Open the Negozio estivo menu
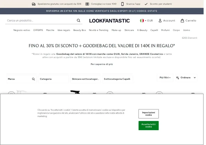The width and height of the screenshot is (206, 145). pos(22,30)
